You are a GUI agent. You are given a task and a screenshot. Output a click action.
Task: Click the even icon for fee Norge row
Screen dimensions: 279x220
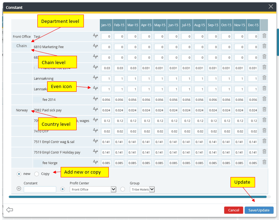95,162
